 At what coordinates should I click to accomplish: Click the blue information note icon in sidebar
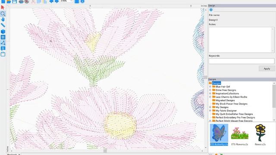(3, 48)
